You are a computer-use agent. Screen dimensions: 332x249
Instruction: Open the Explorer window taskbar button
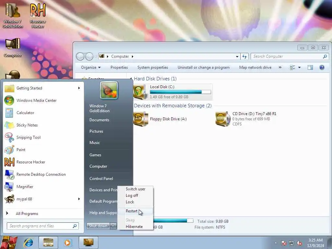[x=48, y=243]
